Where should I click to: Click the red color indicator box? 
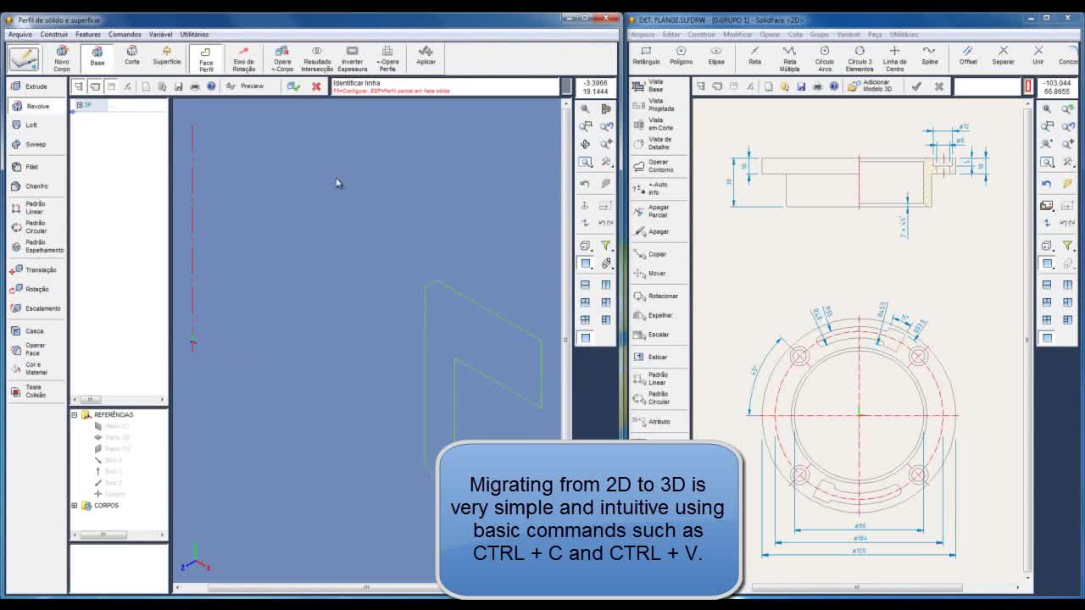(1027, 86)
